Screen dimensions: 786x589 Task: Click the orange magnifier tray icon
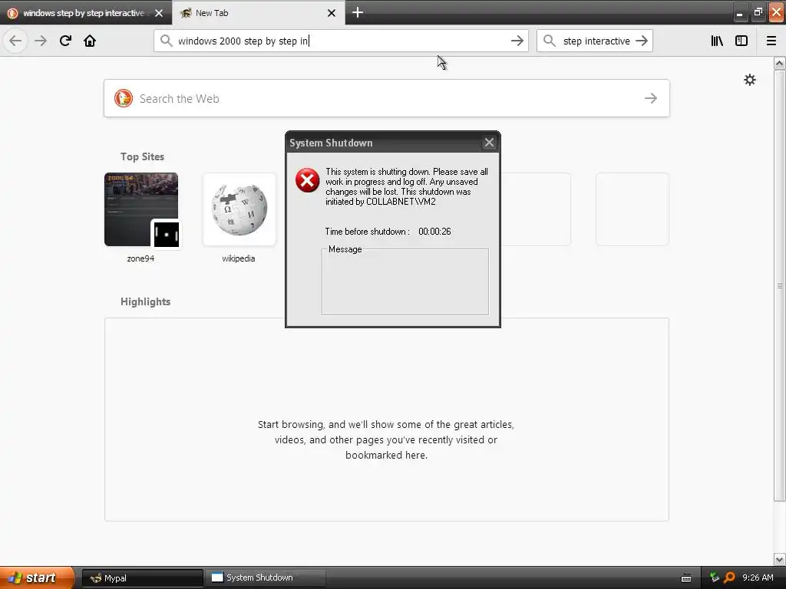coord(729,577)
